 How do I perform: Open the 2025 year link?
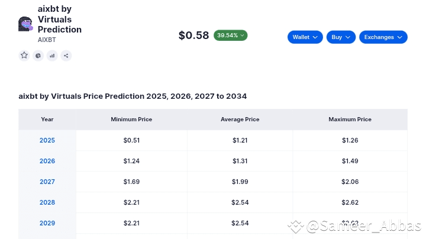click(47, 140)
